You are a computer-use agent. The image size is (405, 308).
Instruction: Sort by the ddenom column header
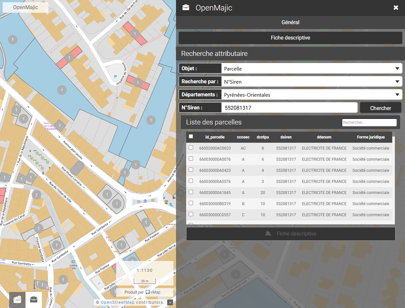(x=324, y=137)
